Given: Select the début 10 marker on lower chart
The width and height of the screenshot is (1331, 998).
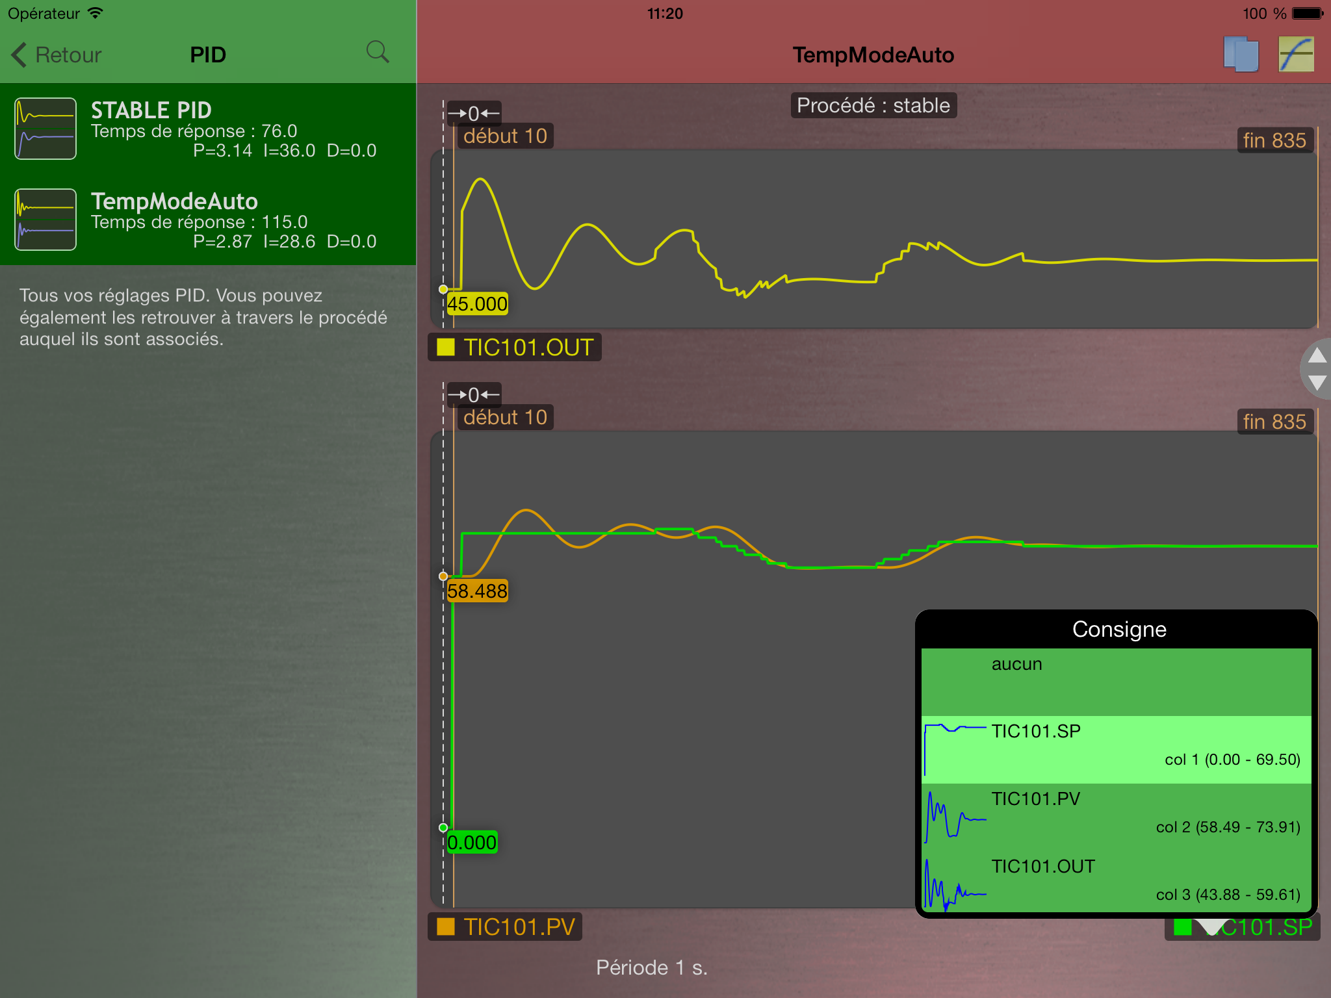Looking at the screenshot, I should tap(505, 418).
